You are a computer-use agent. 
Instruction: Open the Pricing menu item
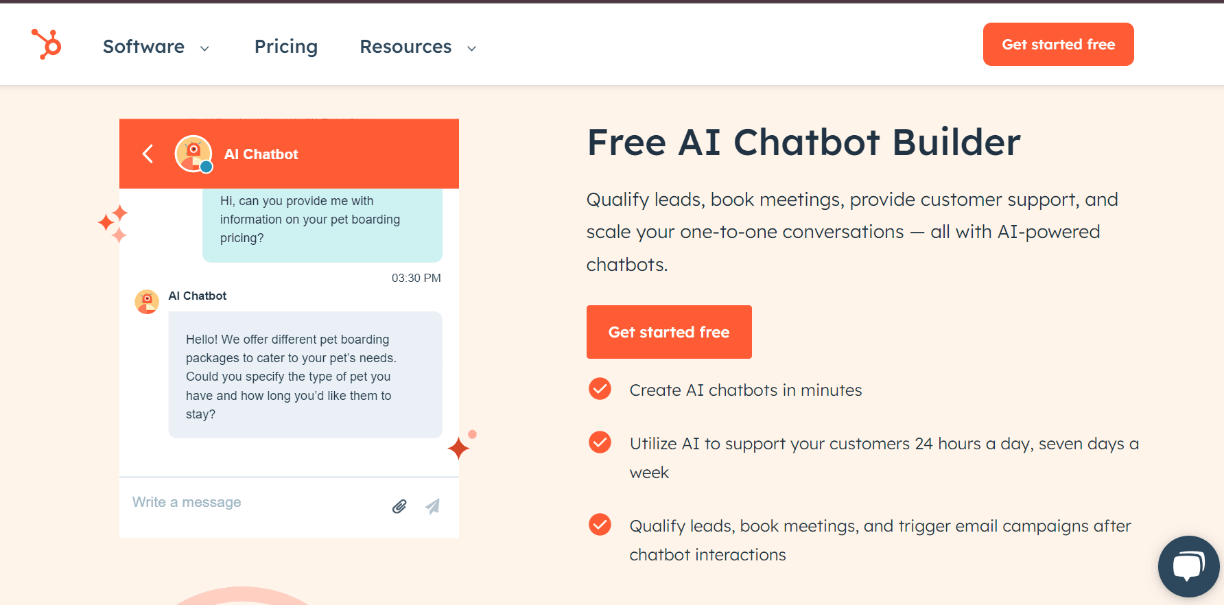(x=285, y=47)
